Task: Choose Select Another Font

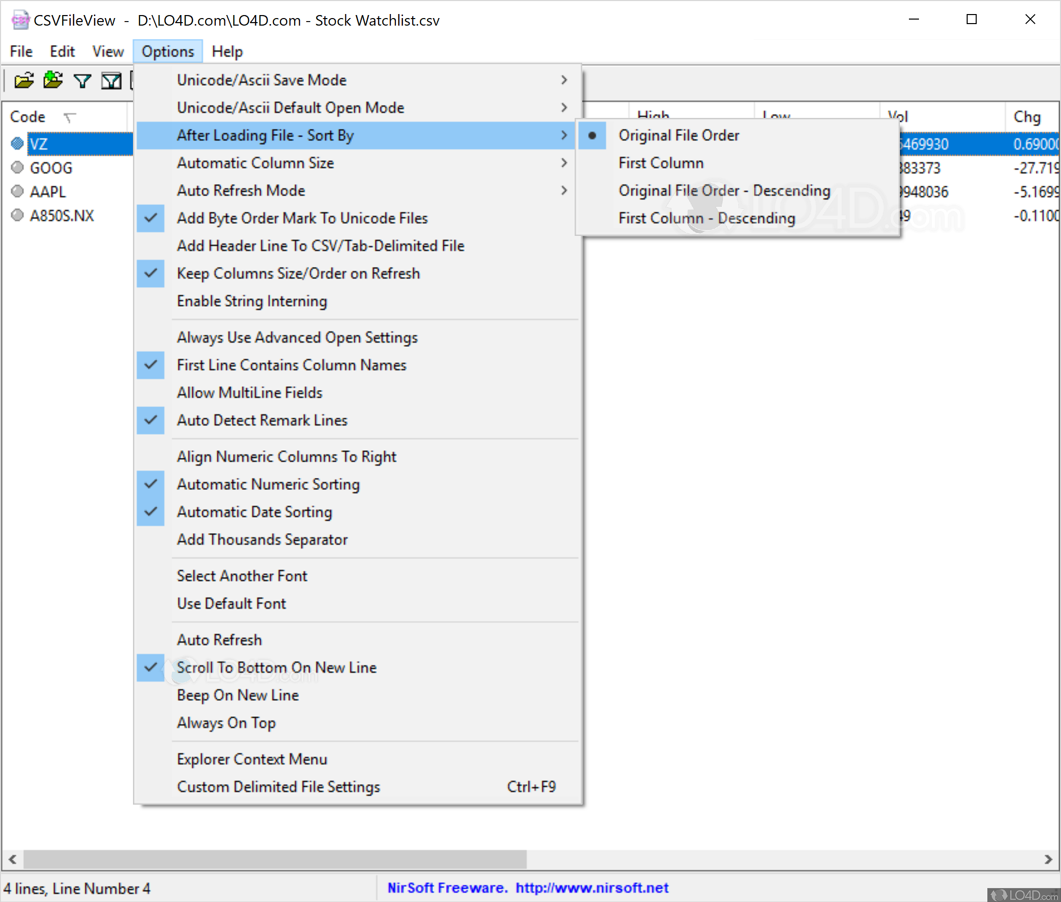Action: pos(358,576)
